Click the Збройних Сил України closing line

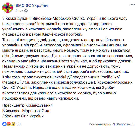point(23,116)
